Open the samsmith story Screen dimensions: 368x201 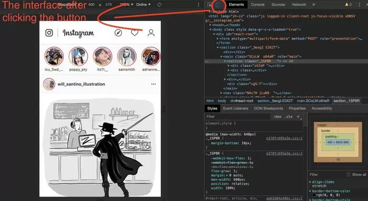tap(127, 56)
